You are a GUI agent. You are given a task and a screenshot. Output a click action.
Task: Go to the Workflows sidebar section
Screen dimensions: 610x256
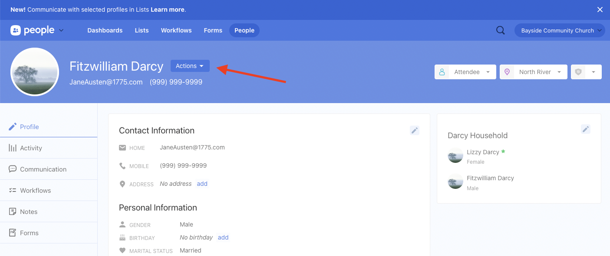click(35, 191)
